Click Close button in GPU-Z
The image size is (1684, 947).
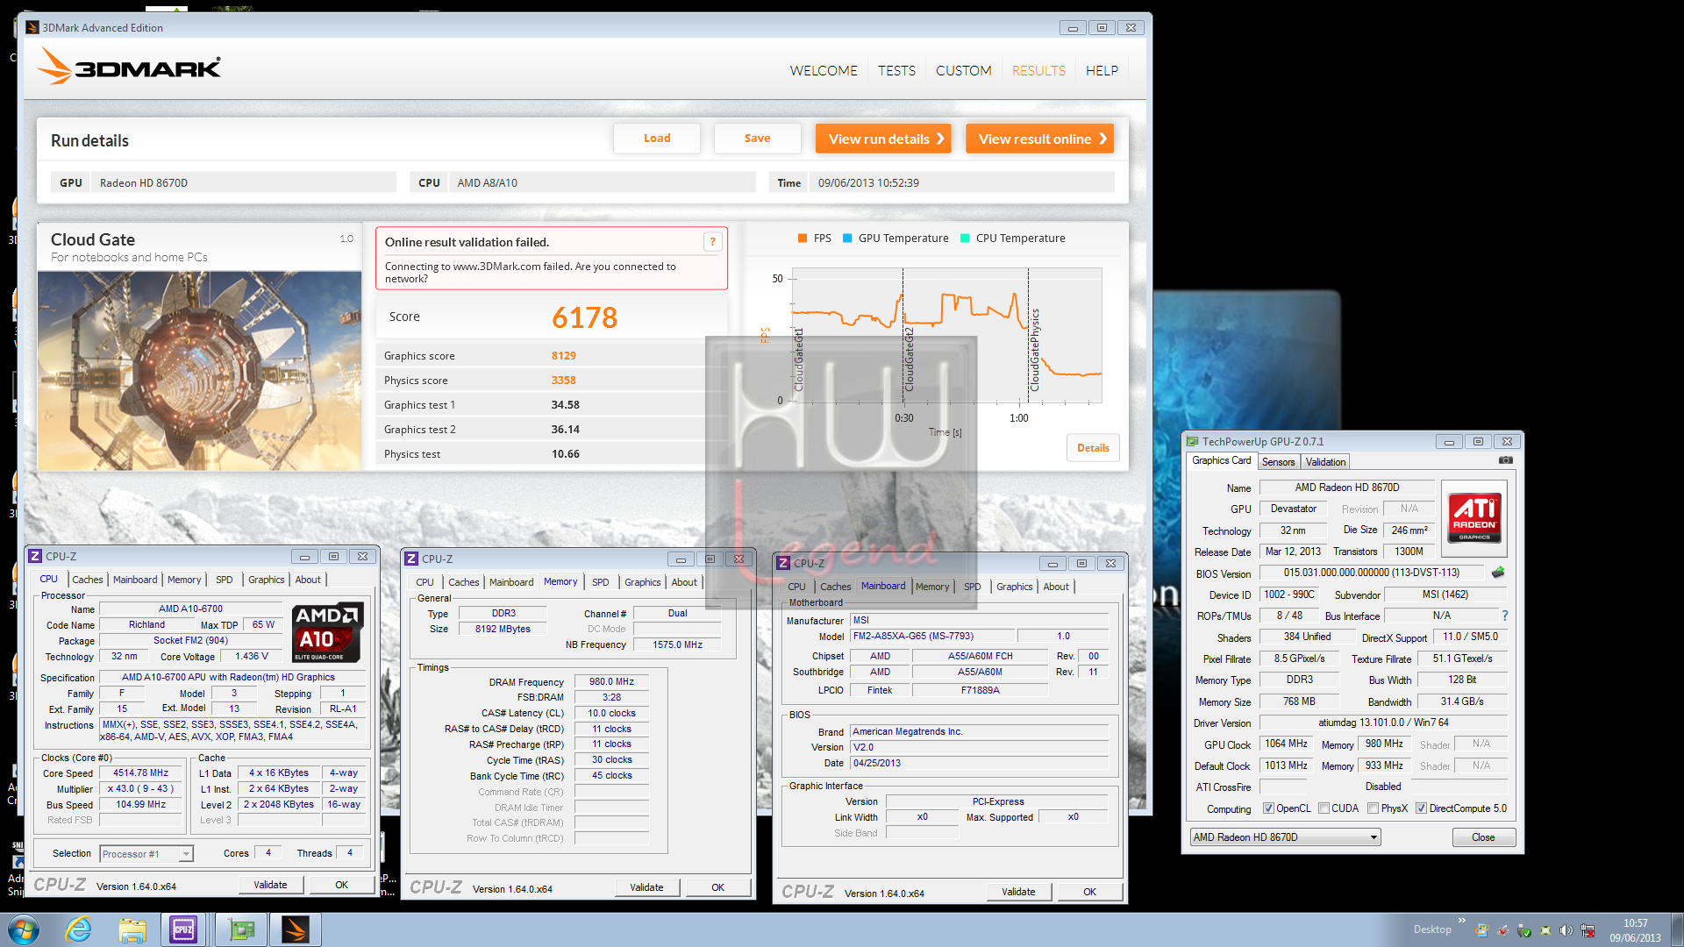coord(1483,837)
